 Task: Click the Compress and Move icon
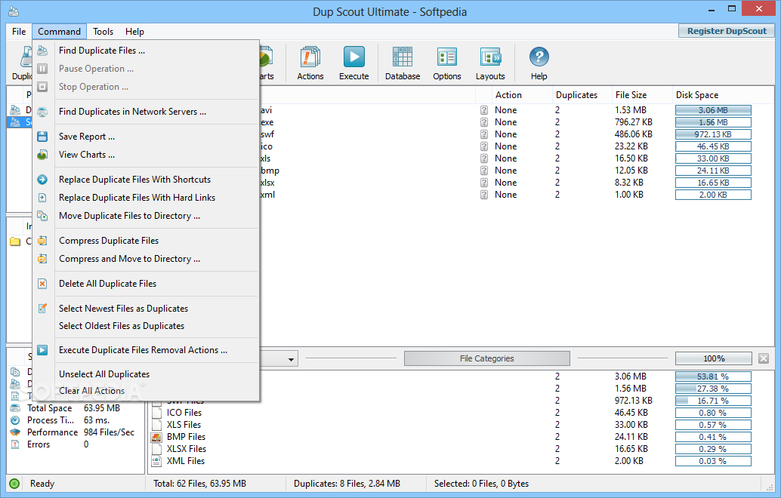42,259
